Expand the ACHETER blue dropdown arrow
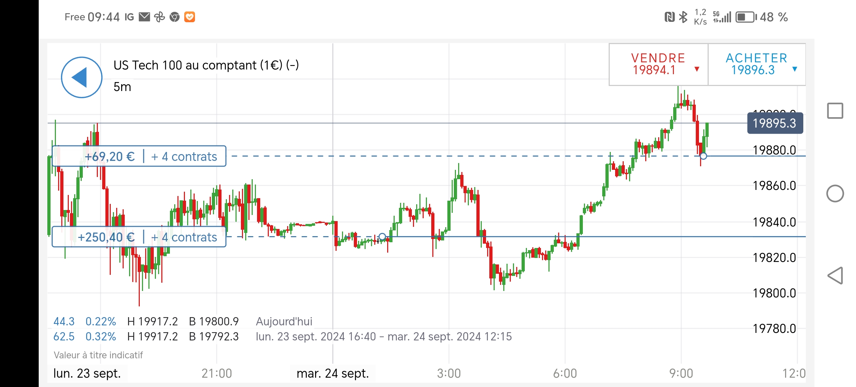Image resolution: width=856 pixels, height=387 pixels. [795, 69]
